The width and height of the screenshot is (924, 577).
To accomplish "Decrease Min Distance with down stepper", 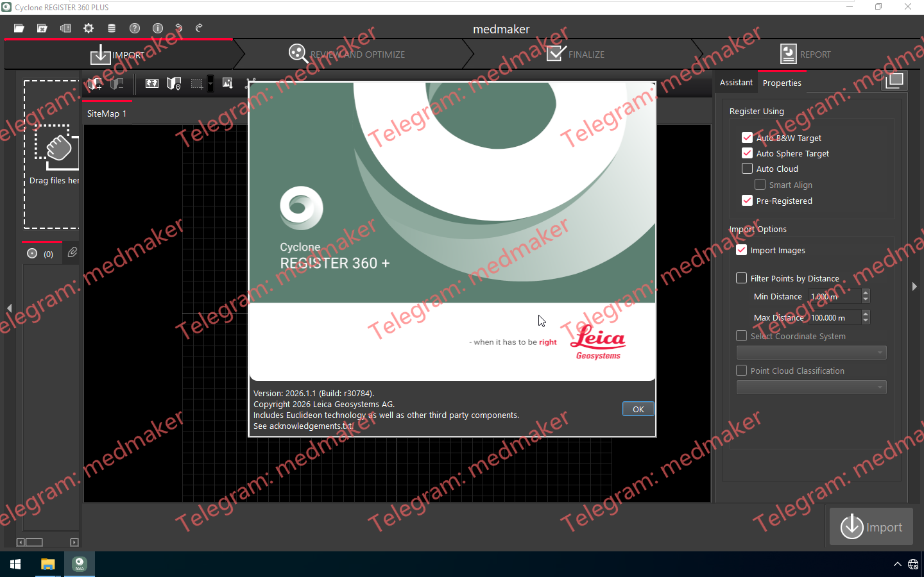I will [866, 299].
